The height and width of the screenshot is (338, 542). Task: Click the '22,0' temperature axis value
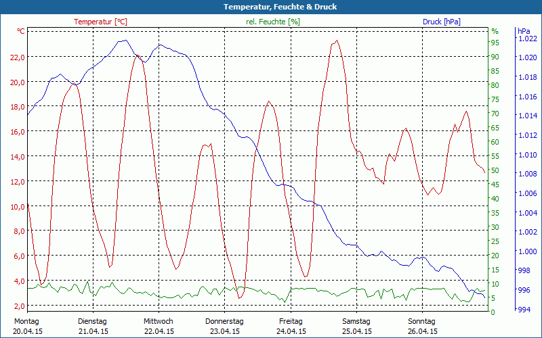tap(18, 57)
